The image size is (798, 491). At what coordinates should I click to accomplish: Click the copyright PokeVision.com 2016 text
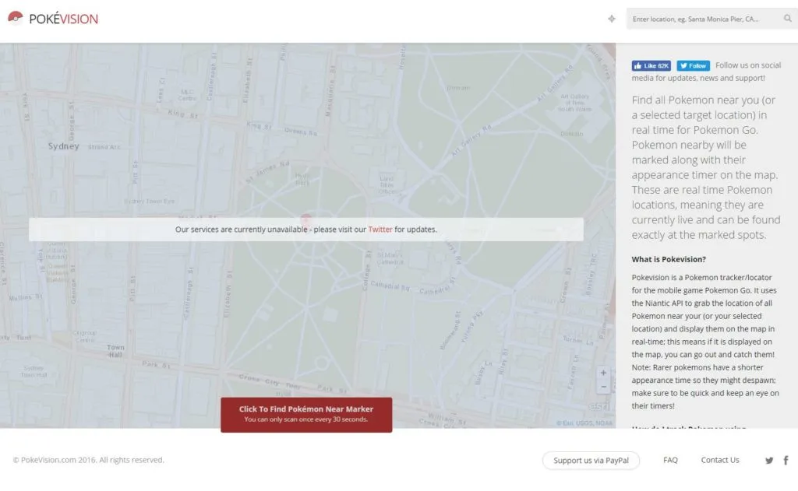pyautogui.click(x=89, y=460)
